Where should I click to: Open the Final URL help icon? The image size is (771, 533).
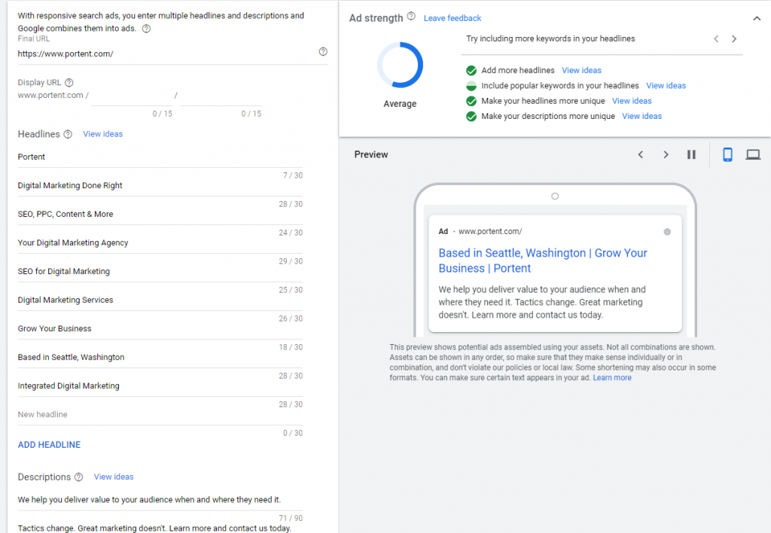coord(323,52)
